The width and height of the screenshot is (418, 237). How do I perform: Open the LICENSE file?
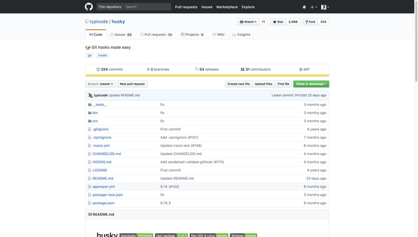(100, 170)
